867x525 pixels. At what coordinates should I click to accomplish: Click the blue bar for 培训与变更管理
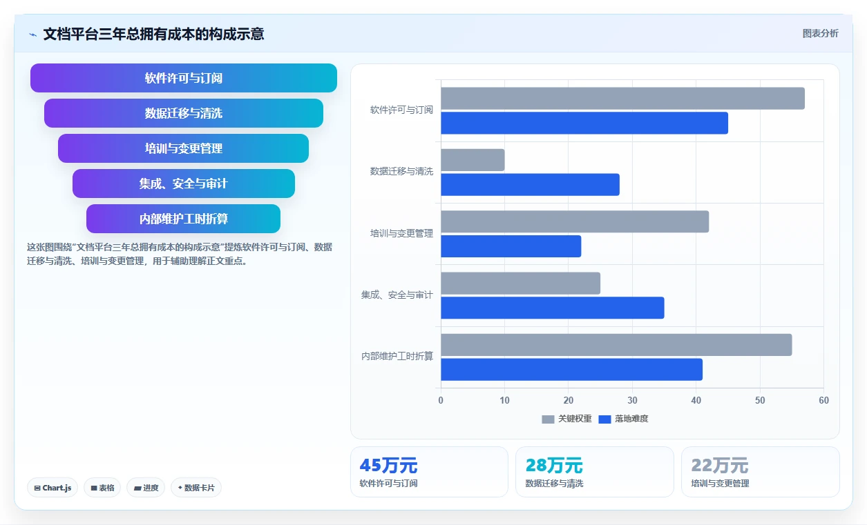click(511, 246)
